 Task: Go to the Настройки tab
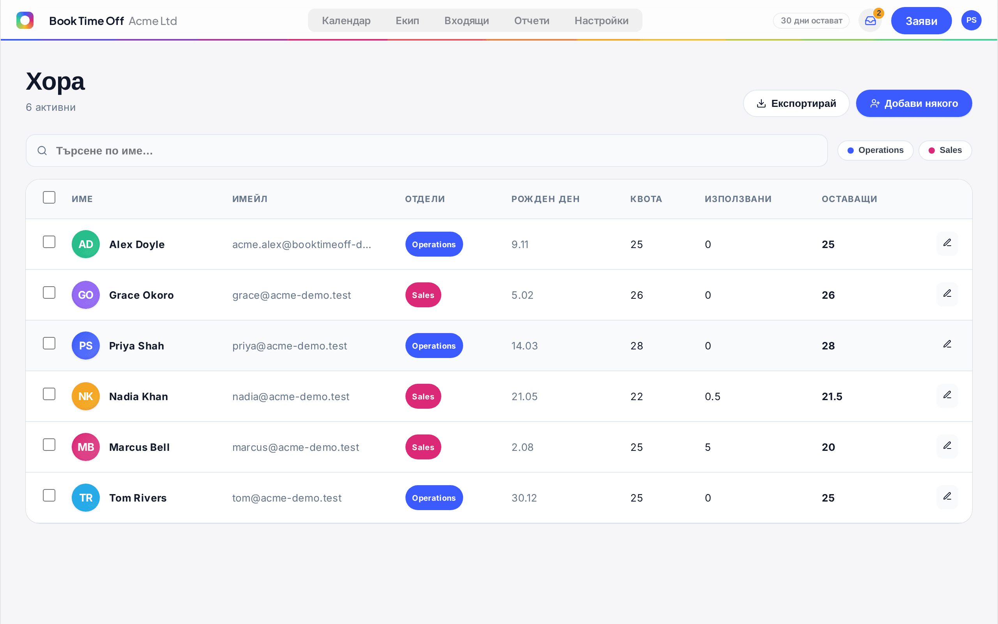(x=601, y=21)
